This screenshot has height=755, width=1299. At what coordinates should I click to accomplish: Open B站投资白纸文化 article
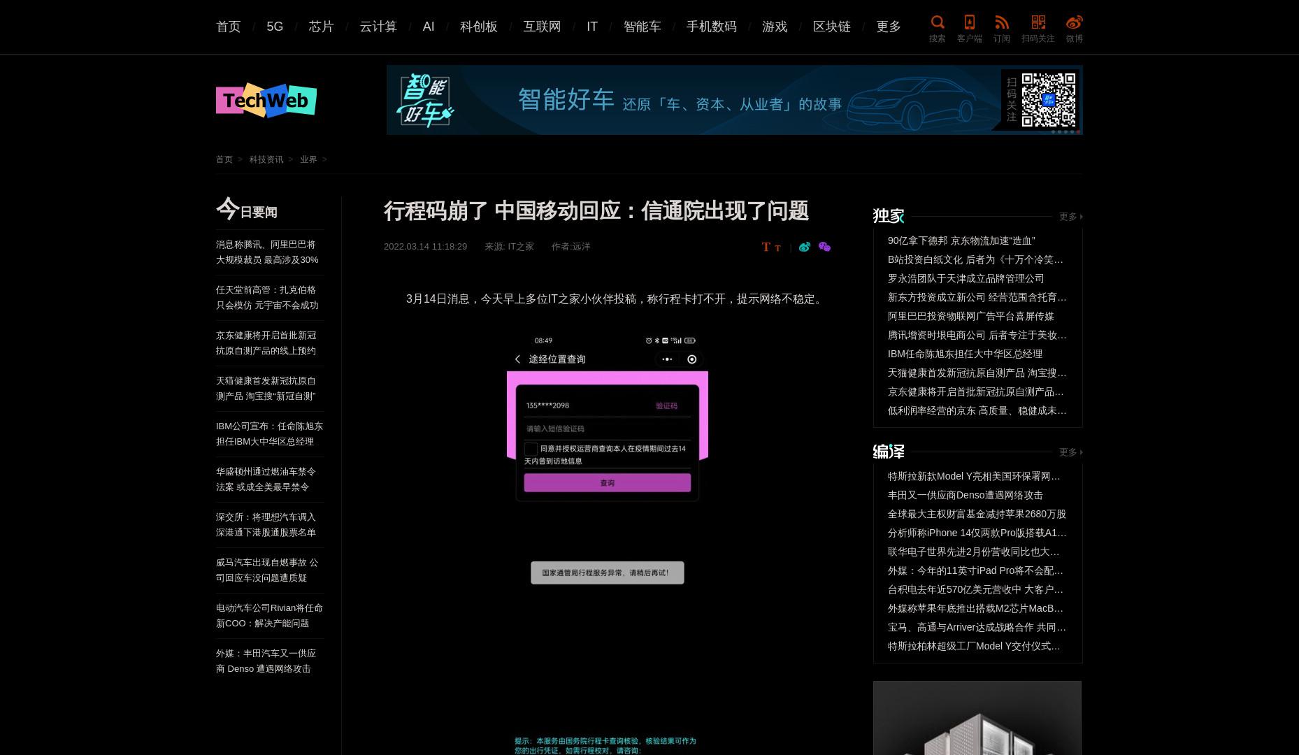point(976,259)
